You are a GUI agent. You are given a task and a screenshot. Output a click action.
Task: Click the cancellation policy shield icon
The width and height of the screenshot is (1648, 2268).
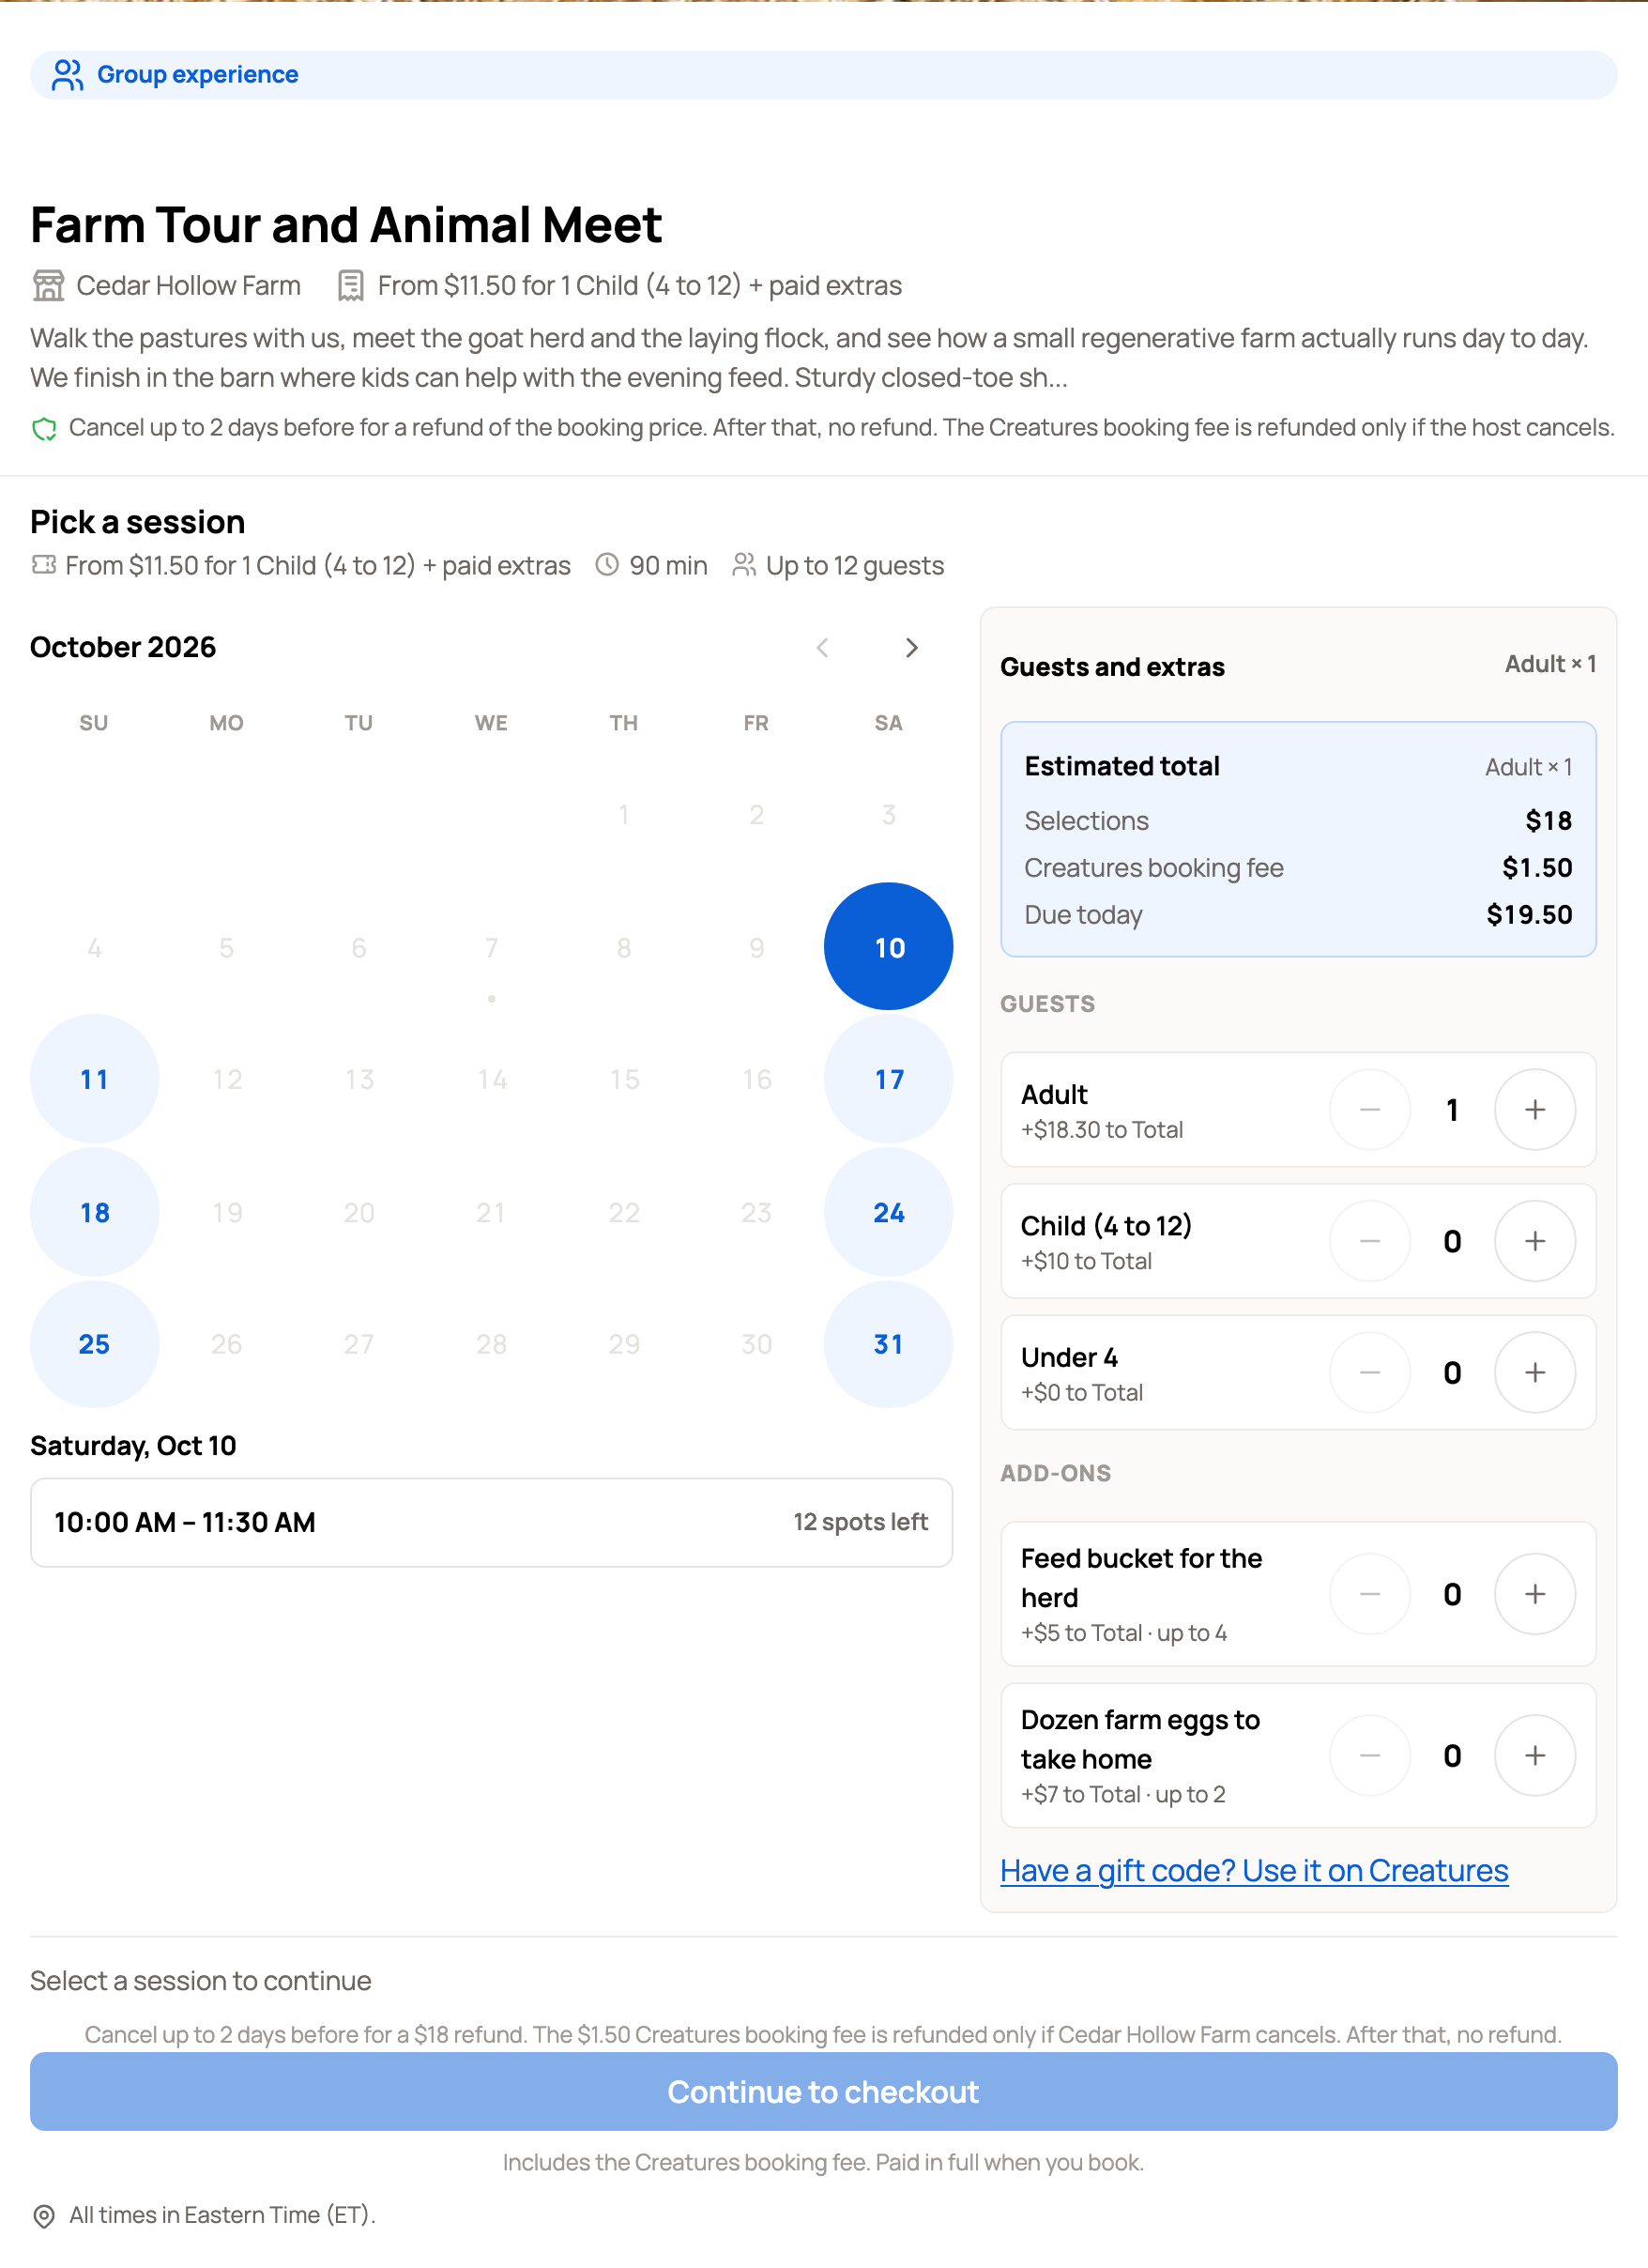point(44,429)
